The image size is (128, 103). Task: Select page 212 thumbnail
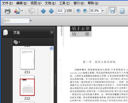click(27, 85)
